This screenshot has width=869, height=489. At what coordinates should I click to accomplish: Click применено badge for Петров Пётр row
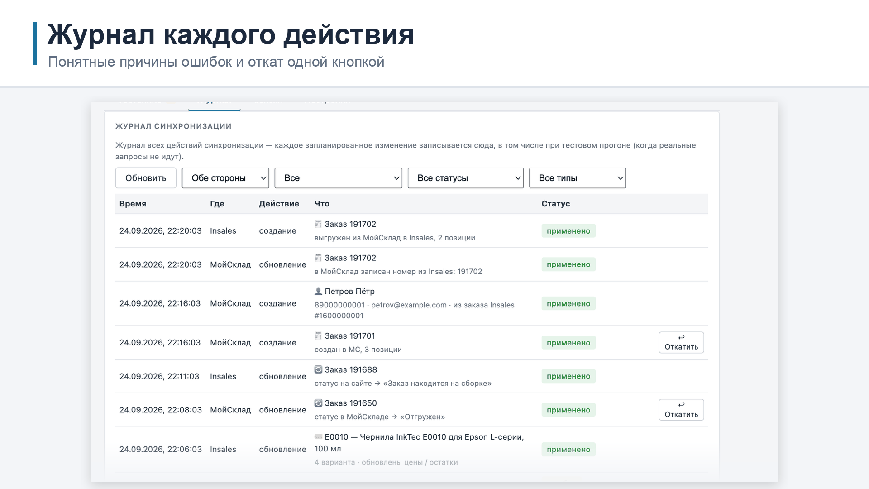click(x=568, y=303)
